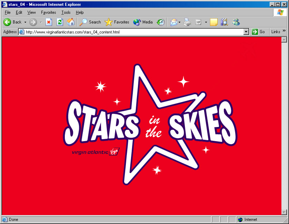
Task: Open the View menu
Action: (x=31, y=12)
